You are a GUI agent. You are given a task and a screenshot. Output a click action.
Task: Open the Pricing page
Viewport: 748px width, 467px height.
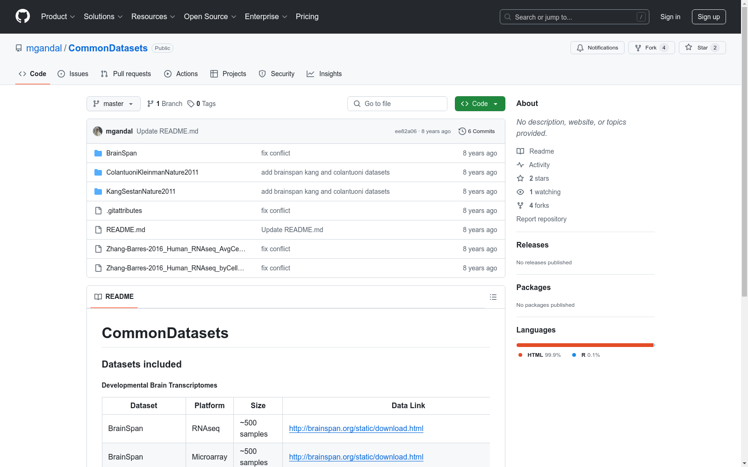[307, 16]
